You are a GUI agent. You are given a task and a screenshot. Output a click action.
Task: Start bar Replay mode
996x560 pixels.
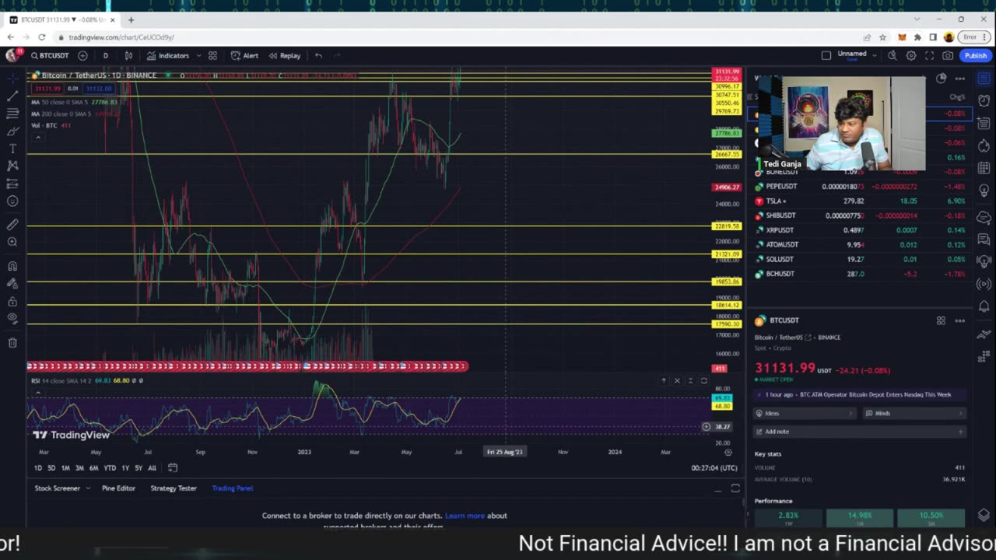285,55
